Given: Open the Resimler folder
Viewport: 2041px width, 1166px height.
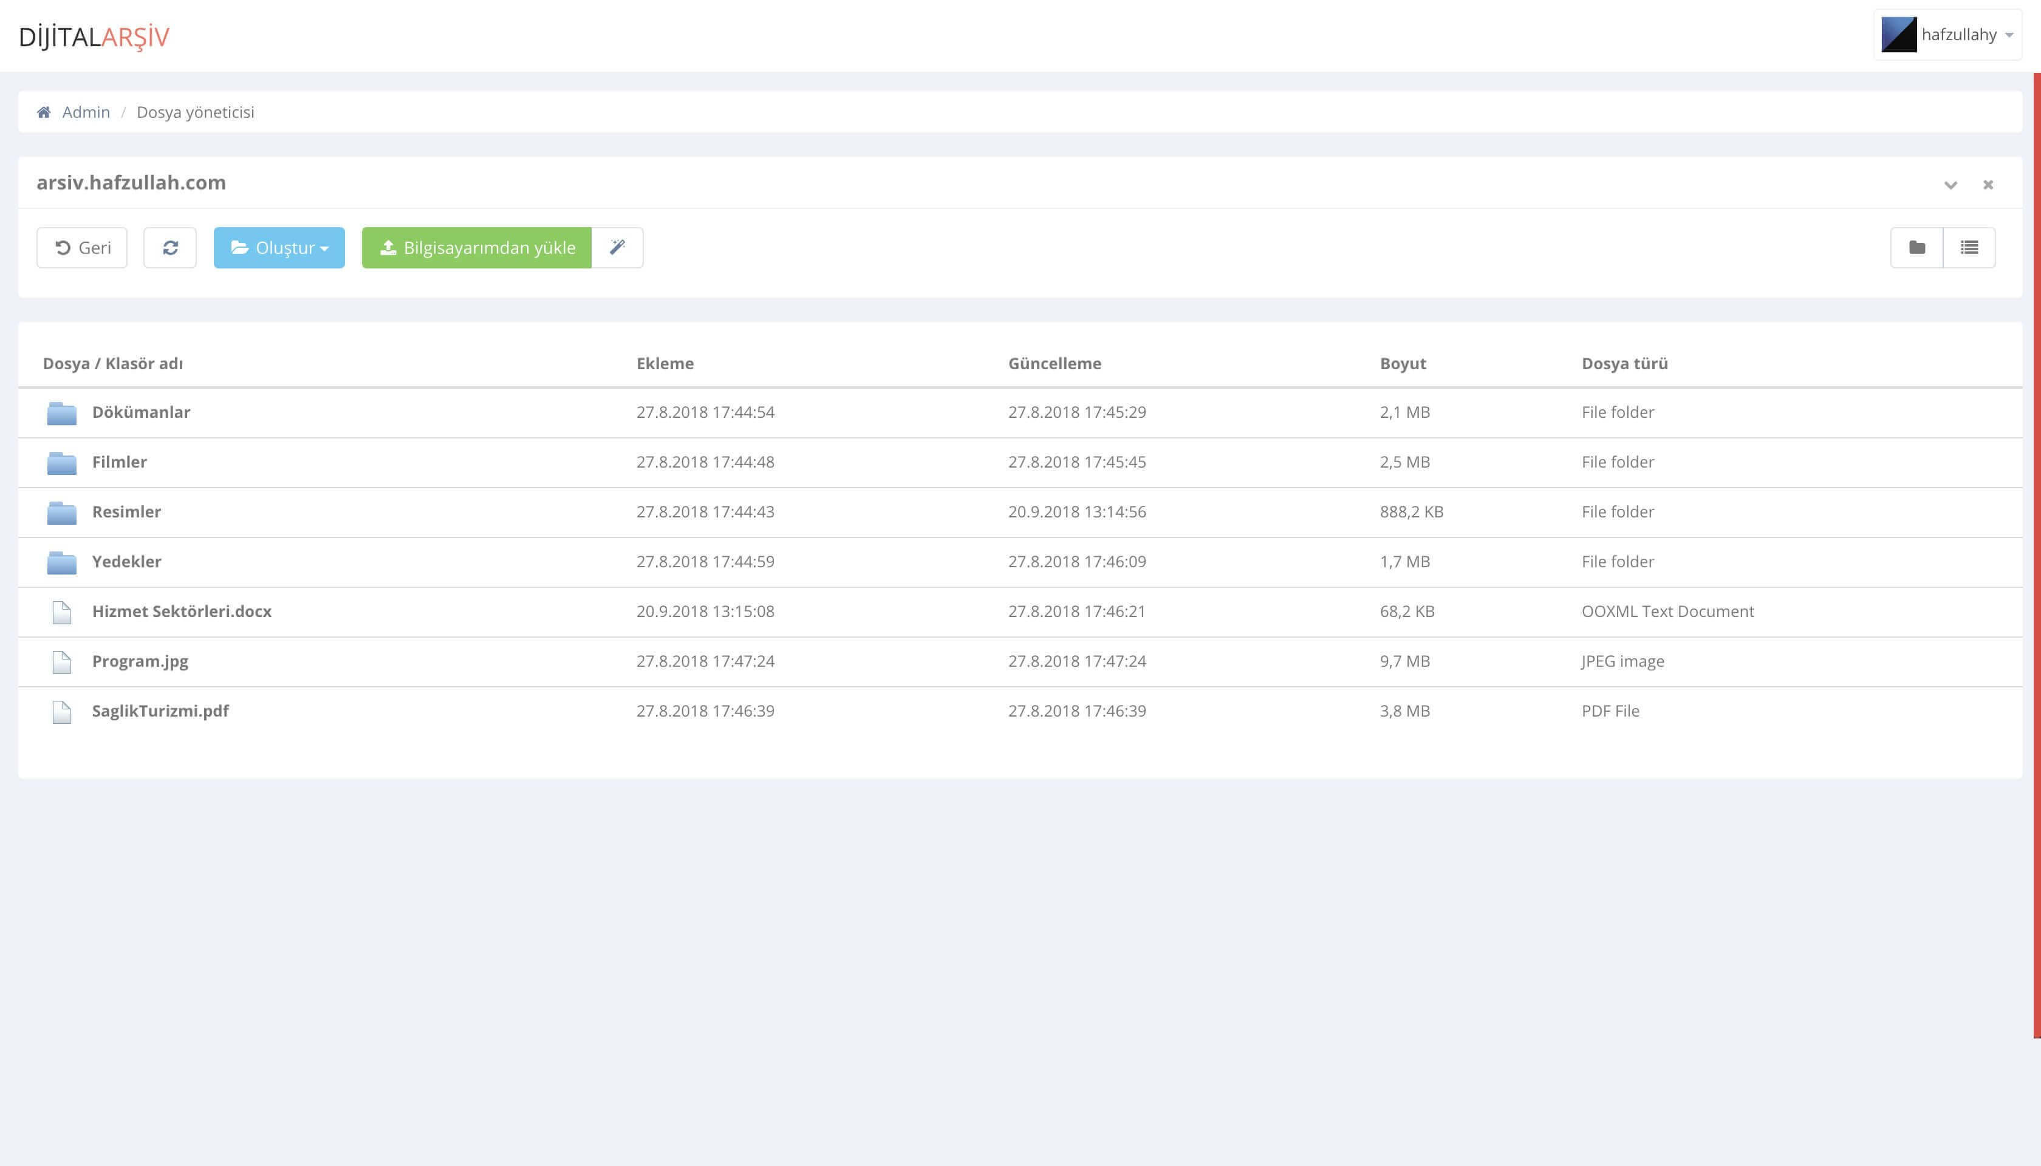Looking at the screenshot, I should (x=126, y=512).
